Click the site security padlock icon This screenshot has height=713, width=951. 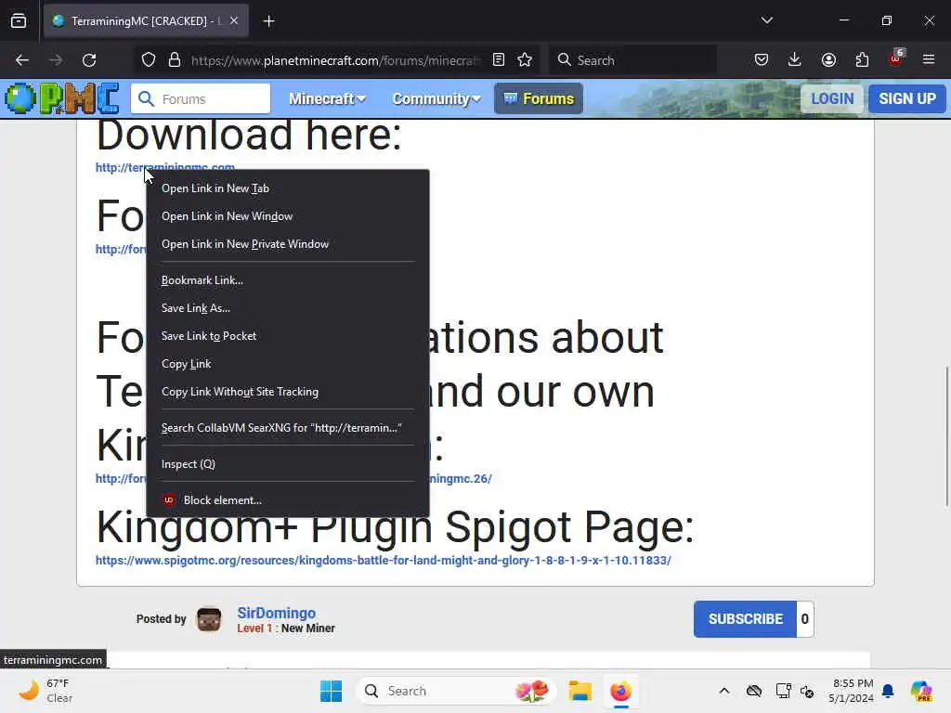(175, 60)
